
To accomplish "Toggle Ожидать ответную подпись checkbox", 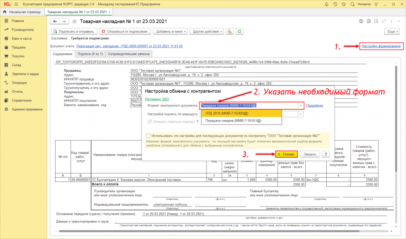I will pos(149,122).
